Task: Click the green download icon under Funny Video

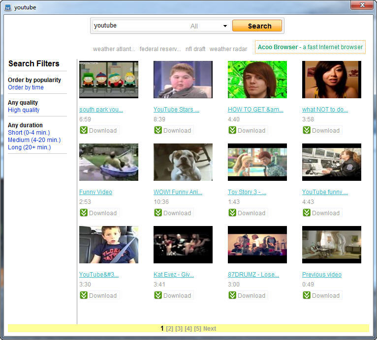Action: point(84,213)
